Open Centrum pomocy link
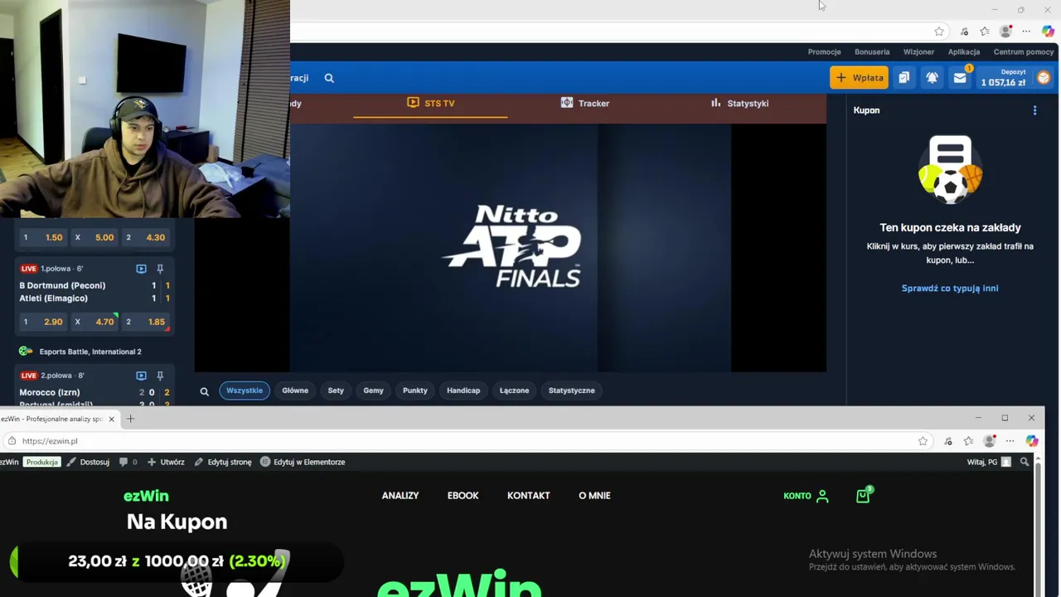Viewport: 1061px width, 597px height. tap(1024, 52)
